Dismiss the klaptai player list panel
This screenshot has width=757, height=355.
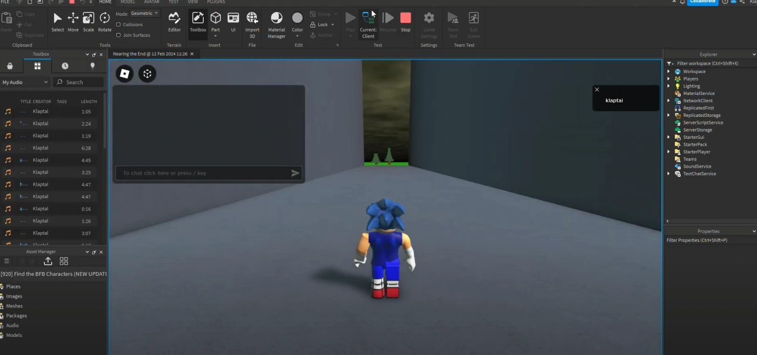click(597, 89)
